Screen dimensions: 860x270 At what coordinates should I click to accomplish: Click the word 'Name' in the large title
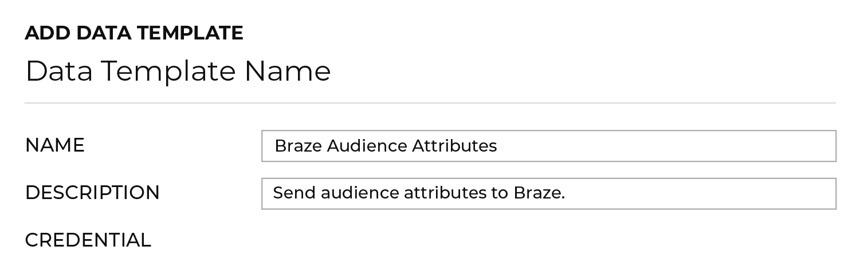click(288, 72)
